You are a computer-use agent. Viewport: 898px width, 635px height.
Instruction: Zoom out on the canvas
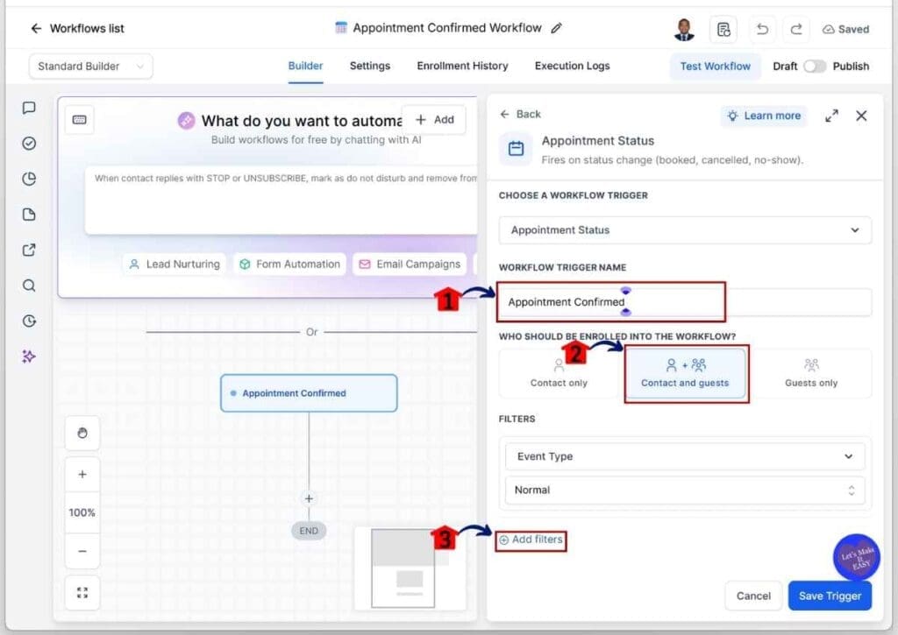[x=82, y=551]
